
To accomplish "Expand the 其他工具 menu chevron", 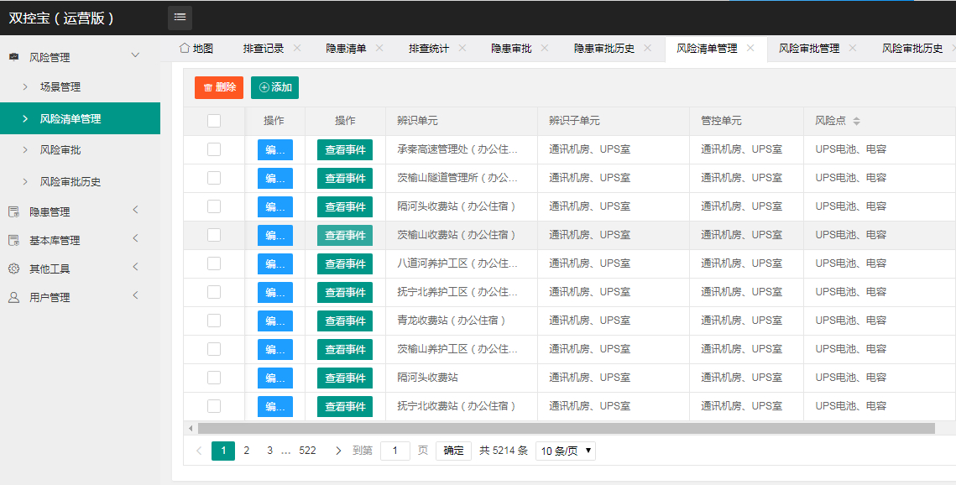I will pos(135,267).
